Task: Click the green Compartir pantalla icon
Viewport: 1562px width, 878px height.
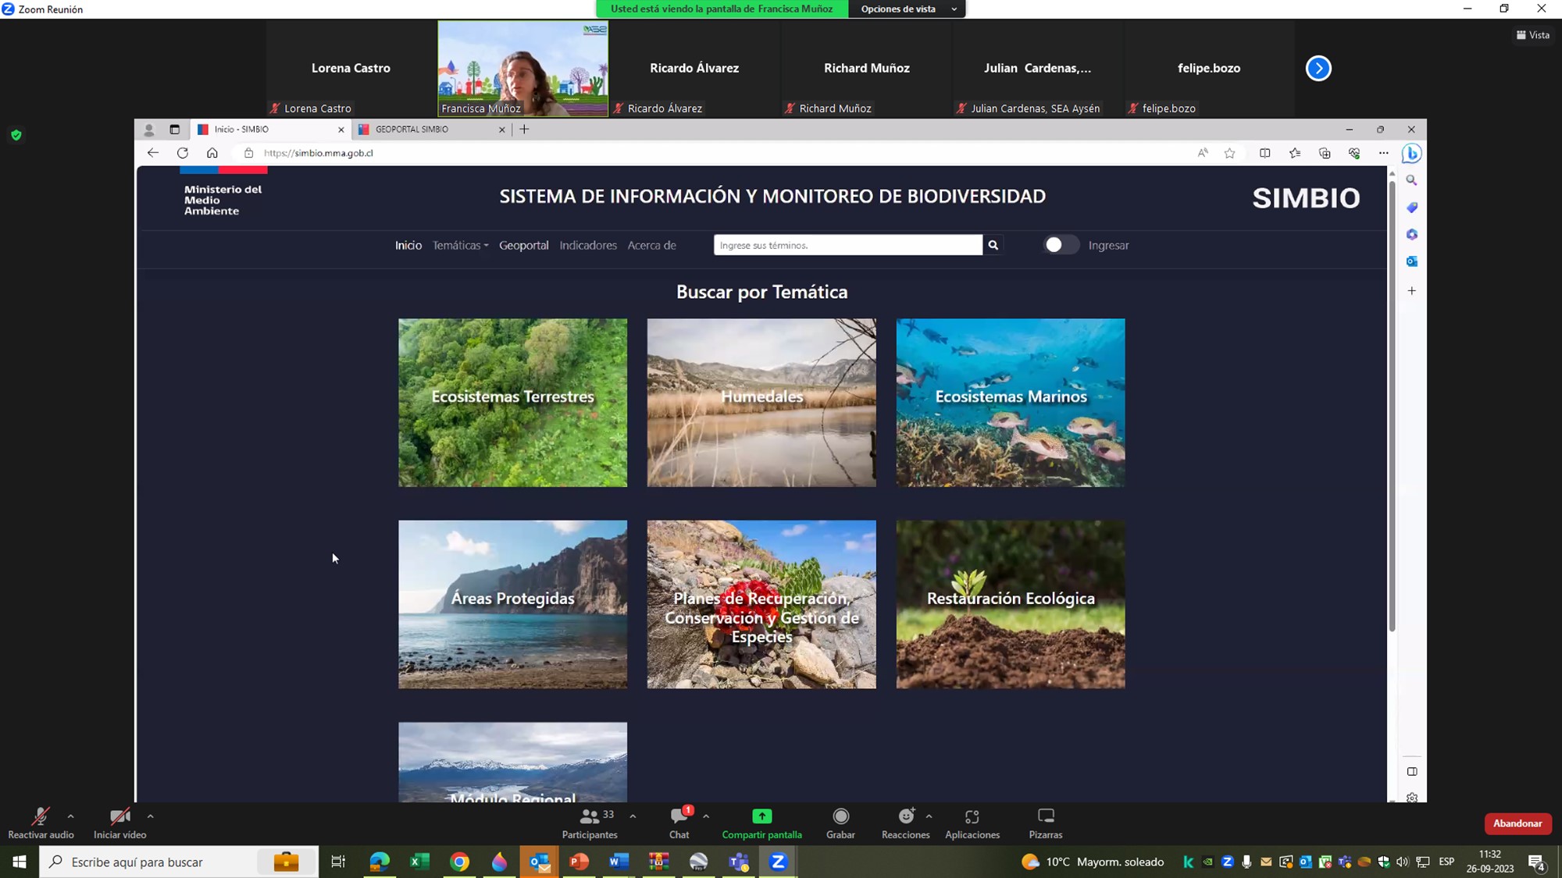Action: click(761, 816)
